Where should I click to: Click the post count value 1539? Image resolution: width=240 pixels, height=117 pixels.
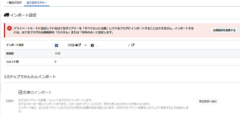tap(57, 54)
